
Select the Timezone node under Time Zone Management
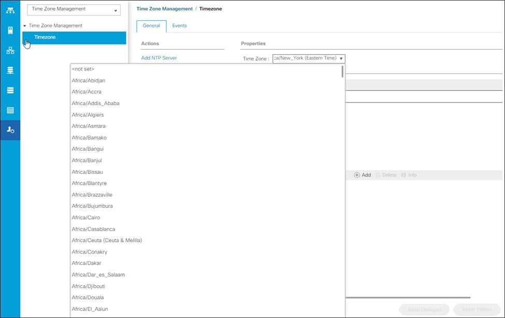pyautogui.click(x=45, y=37)
